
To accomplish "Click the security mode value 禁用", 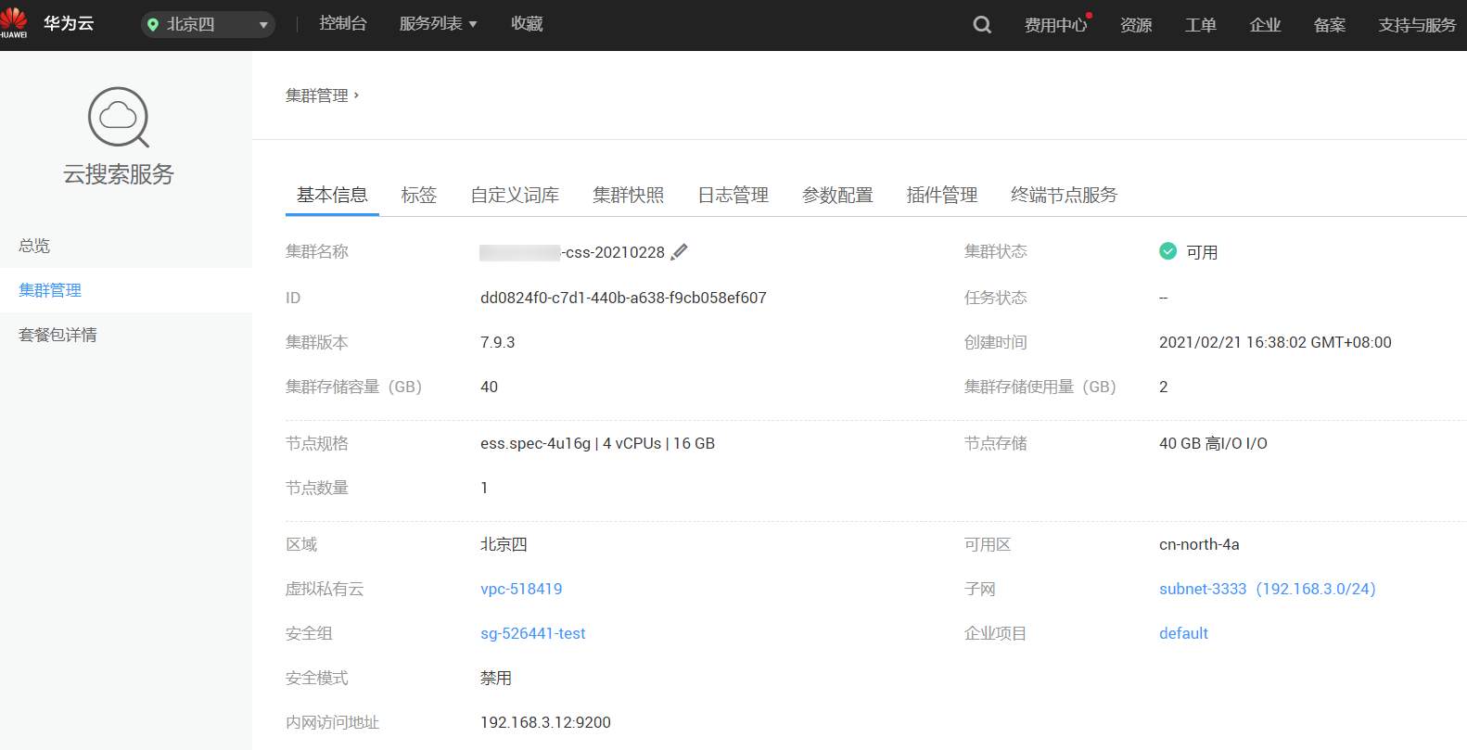I will [496, 678].
